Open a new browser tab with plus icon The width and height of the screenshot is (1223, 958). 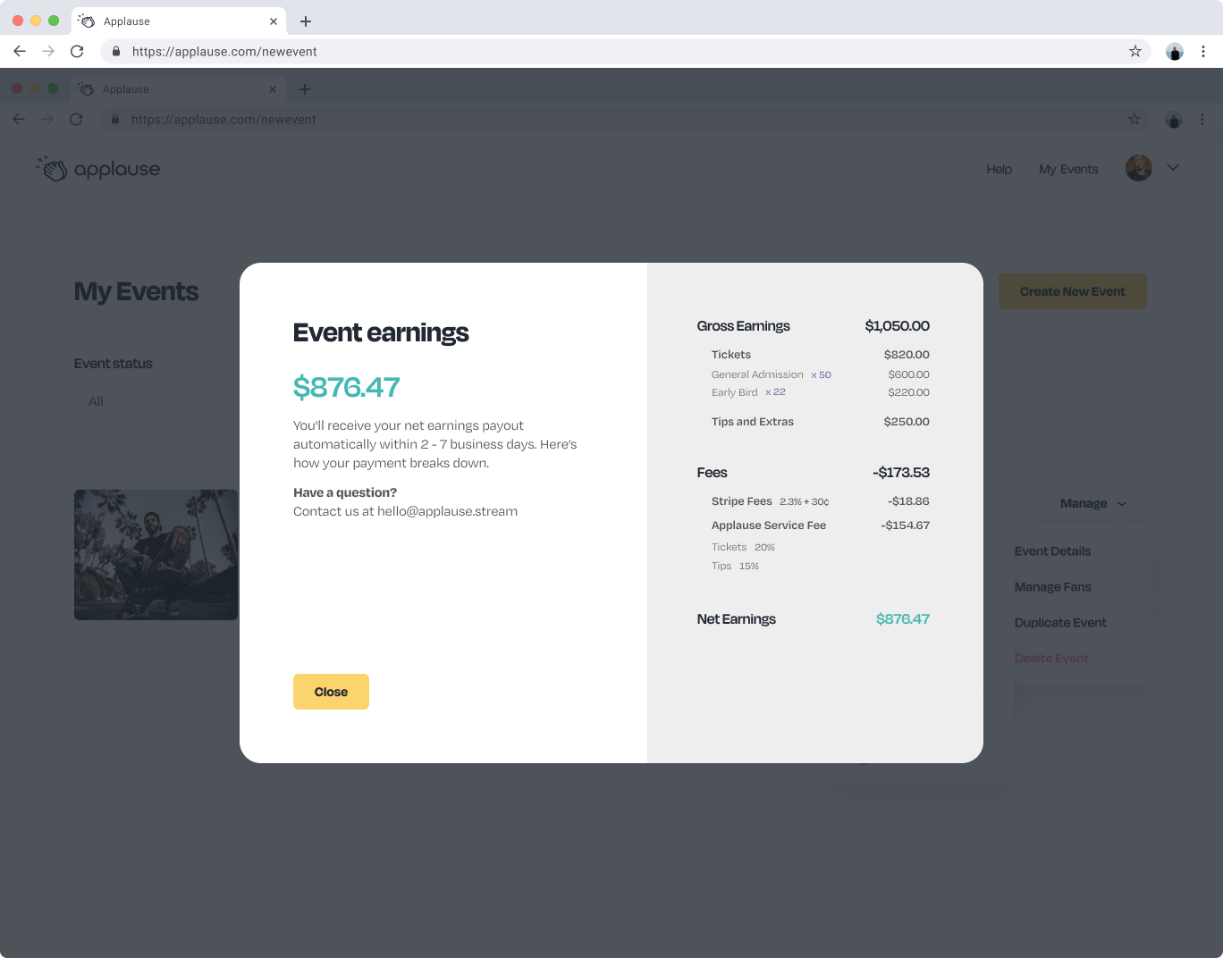[306, 21]
